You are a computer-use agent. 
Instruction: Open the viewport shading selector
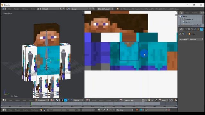(53, 100)
